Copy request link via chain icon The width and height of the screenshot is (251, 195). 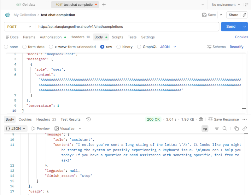pyautogui.click(x=244, y=15)
